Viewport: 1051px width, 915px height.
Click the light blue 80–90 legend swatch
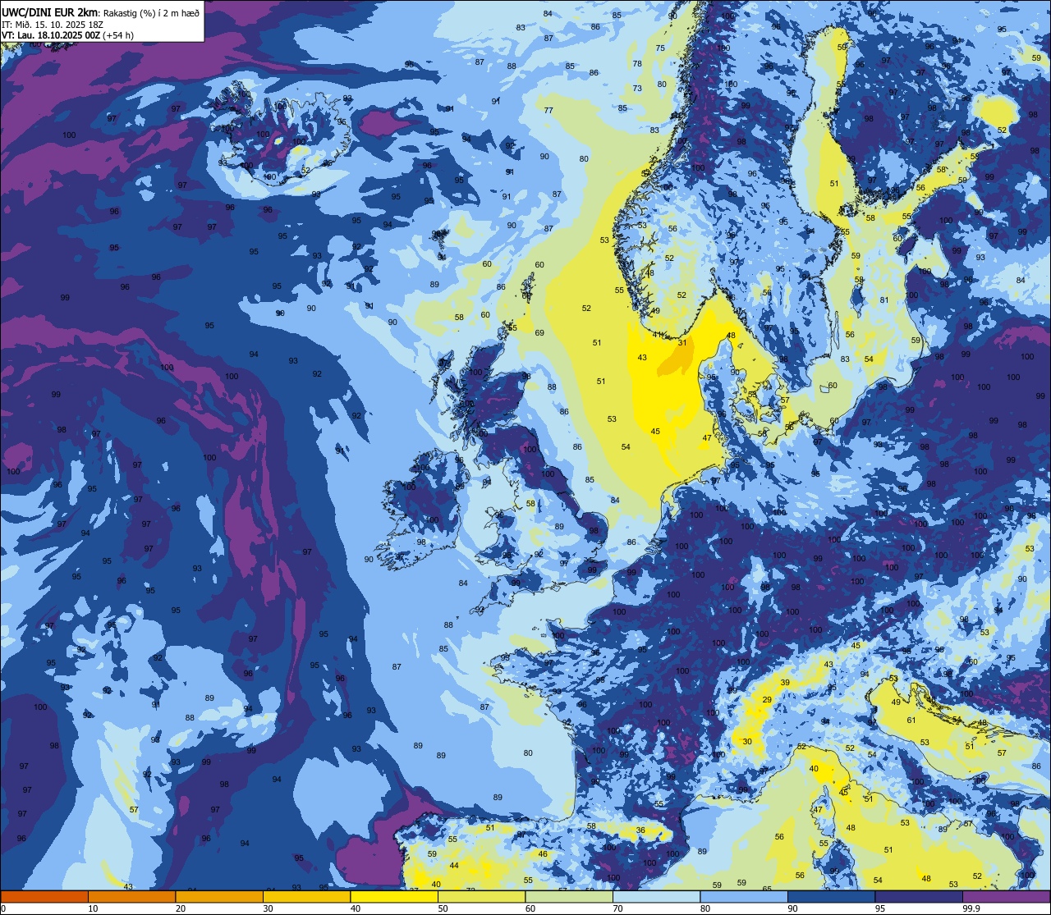[x=744, y=896]
